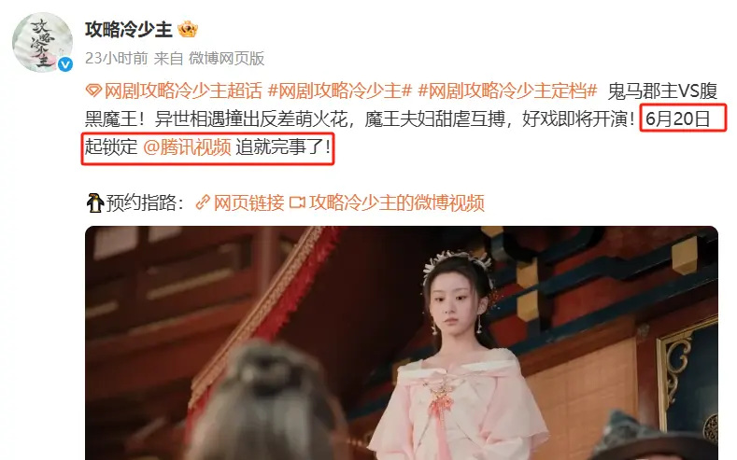Screen dimensions: 737x460
Task: Click the penguin emoji before 预约指路
Action: coord(95,202)
